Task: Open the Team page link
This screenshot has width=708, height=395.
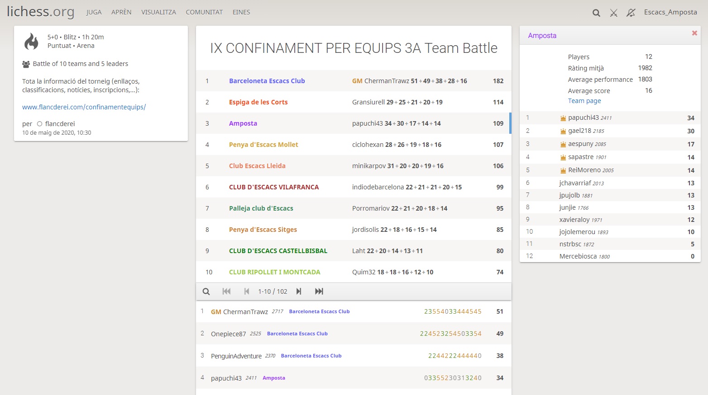Action: (x=584, y=101)
